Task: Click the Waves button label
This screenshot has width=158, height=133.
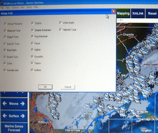Action: [14, 103]
